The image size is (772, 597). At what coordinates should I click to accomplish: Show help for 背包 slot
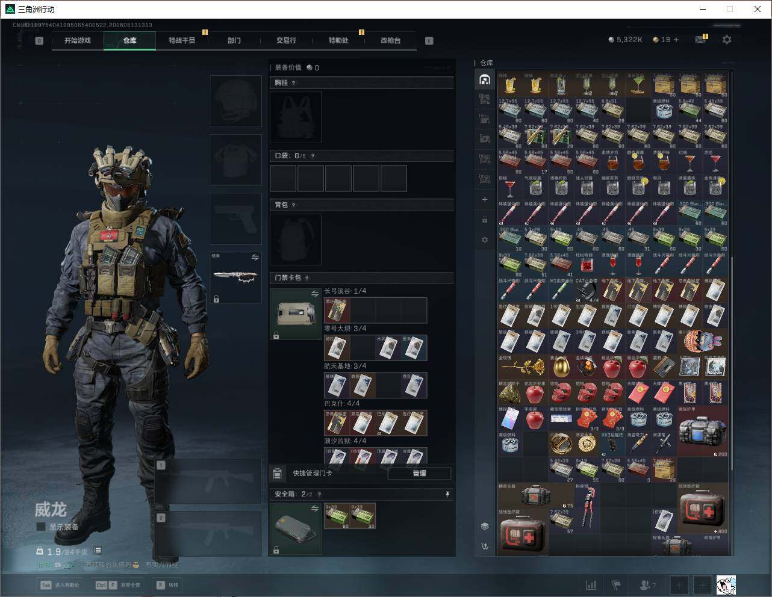click(294, 205)
